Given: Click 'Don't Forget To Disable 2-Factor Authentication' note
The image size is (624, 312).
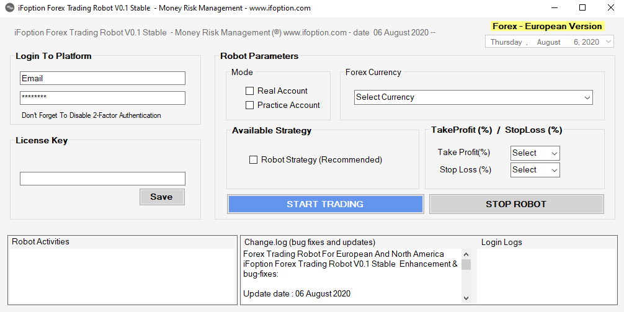Looking at the screenshot, I should [91, 115].
